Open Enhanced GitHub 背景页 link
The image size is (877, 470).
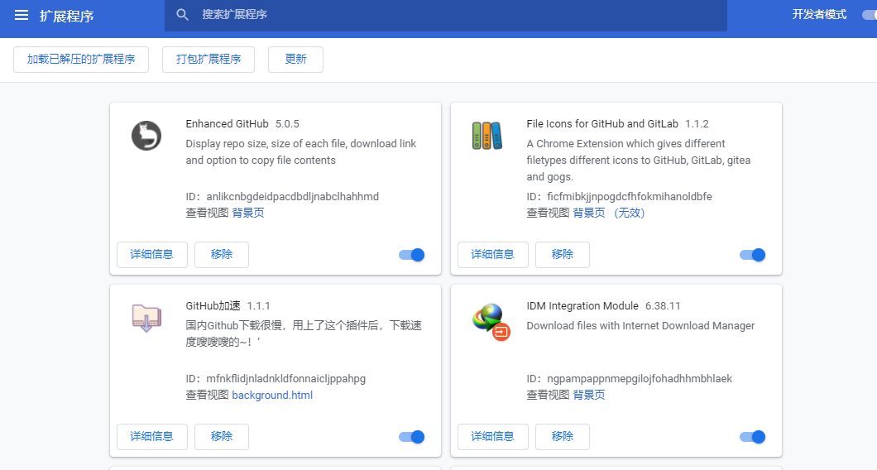(x=247, y=213)
